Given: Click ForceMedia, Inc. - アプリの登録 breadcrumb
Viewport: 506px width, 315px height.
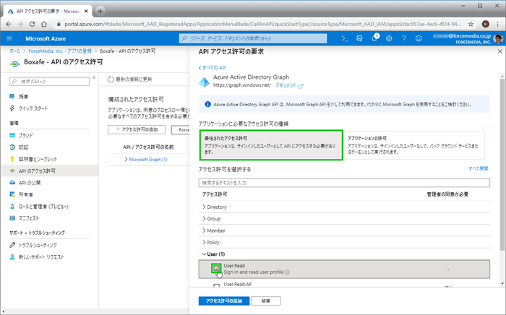Looking at the screenshot, I should point(60,51).
